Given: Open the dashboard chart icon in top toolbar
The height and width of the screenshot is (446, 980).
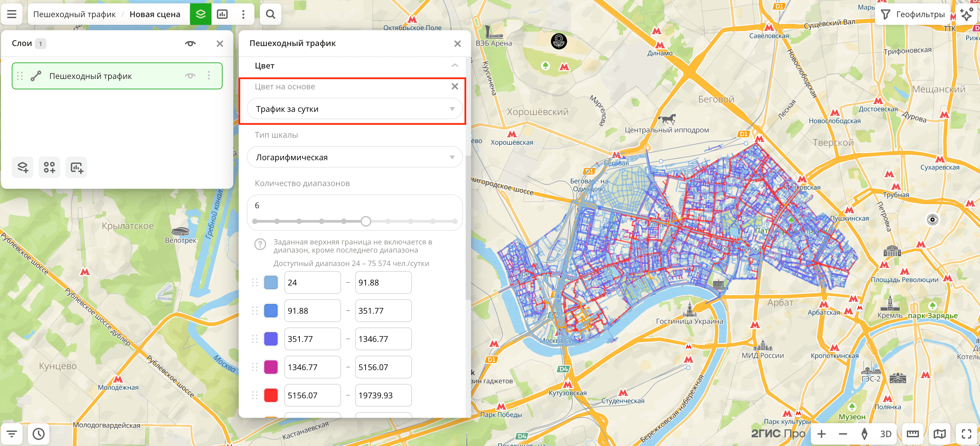Looking at the screenshot, I should click(x=222, y=14).
